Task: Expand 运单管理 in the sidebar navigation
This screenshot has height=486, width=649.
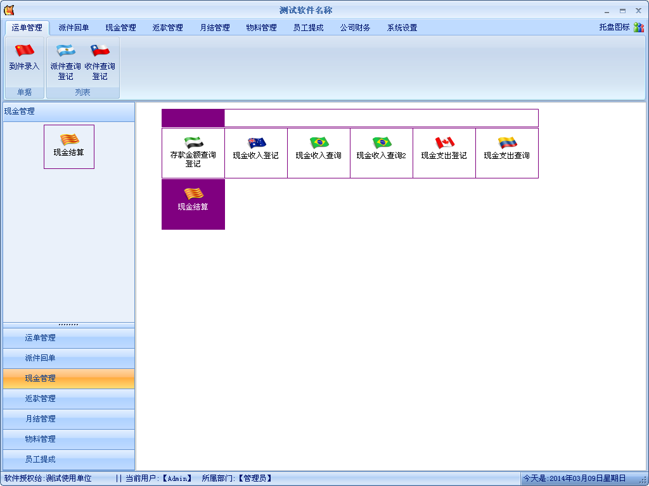Action: click(68, 338)
